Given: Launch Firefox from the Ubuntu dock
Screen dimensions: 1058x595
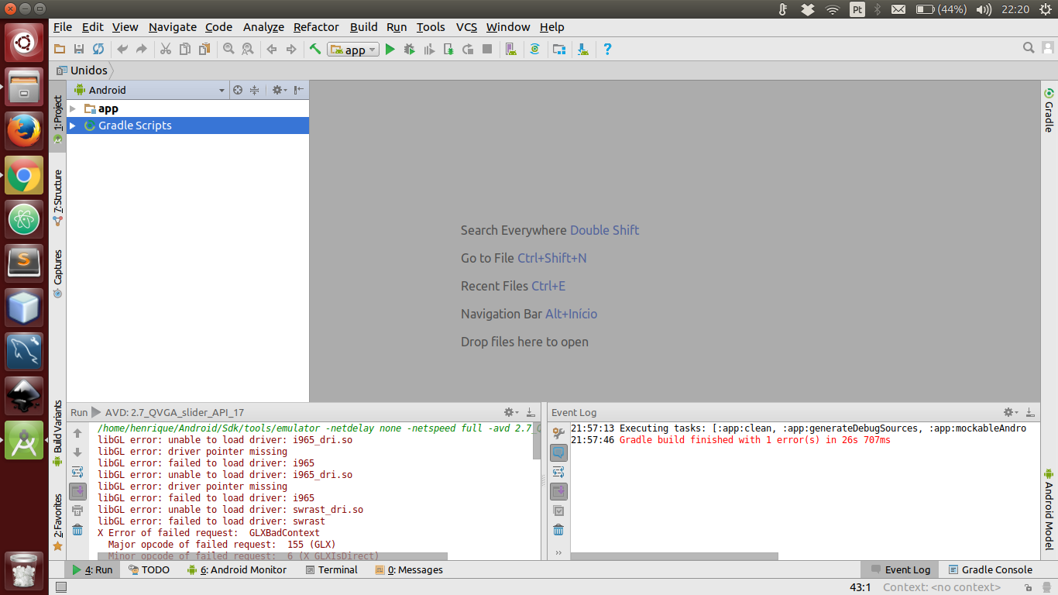Looking at the screenshot, I should [x=24, y=131].
